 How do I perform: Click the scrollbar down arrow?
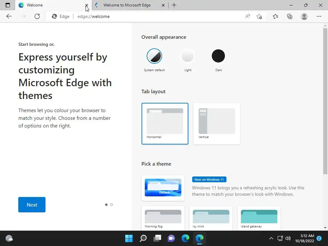[325, 228]
